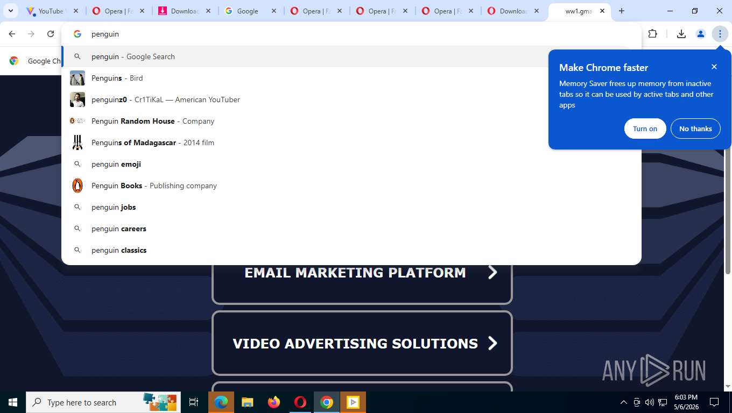Launch Firefox from taskbar

[x=274, y=402]
